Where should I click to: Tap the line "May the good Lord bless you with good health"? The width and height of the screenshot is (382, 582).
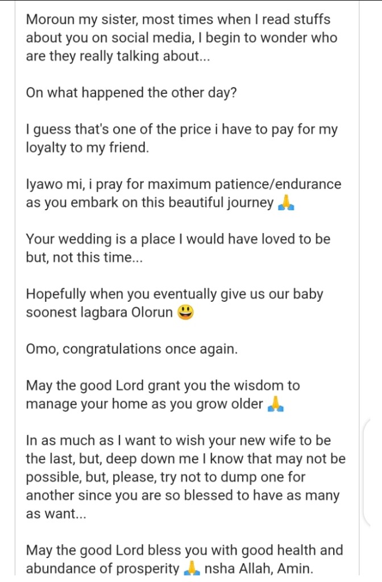185,550
